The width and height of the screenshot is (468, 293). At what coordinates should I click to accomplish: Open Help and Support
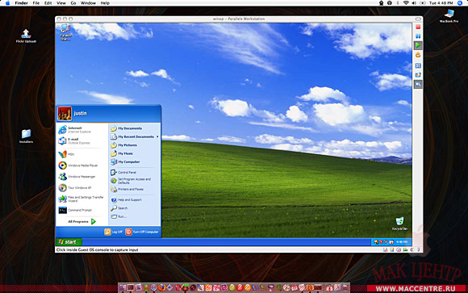pos(126,200)
